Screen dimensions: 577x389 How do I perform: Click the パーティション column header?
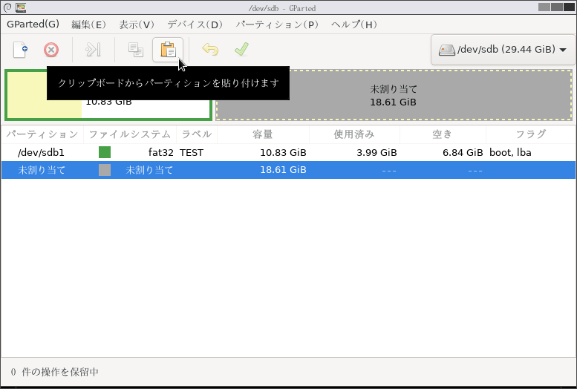[x=42, y=134]
